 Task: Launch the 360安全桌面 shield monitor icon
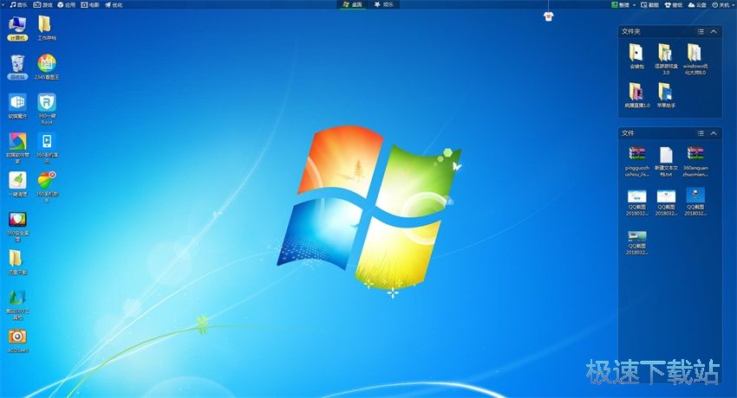coord(17,226)
